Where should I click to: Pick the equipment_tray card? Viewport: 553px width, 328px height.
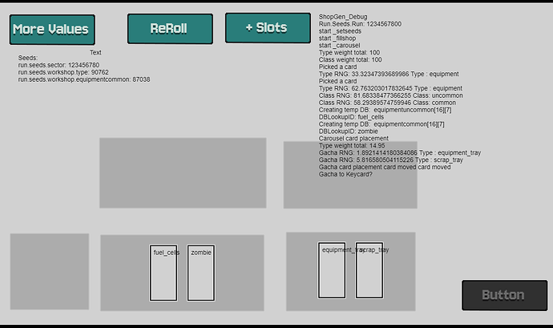(x=331, y=271)
